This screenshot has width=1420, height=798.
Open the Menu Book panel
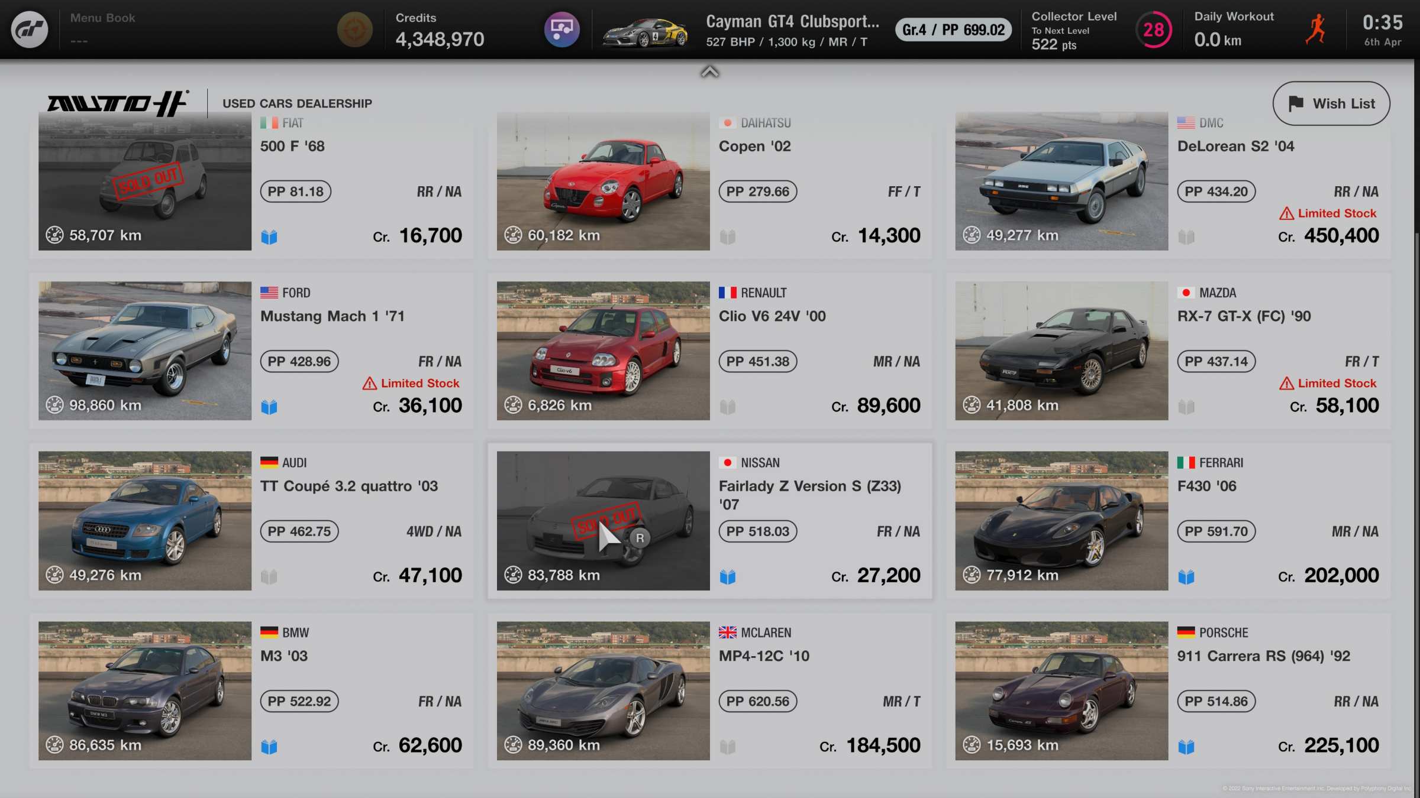tap(103, 29)
